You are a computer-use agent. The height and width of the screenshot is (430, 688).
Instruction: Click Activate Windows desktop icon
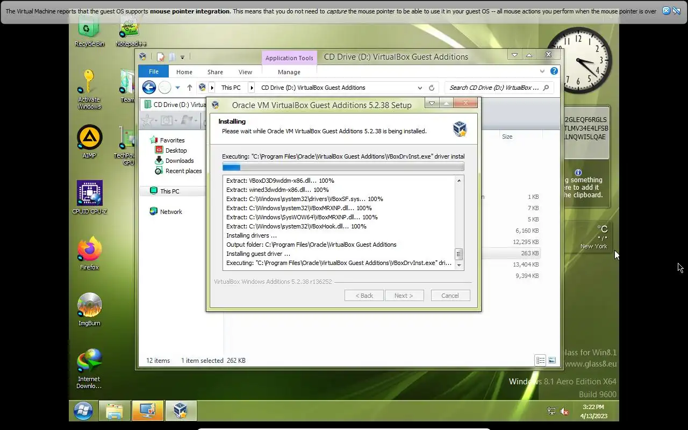pyautogui.click(x=89, y=89)
